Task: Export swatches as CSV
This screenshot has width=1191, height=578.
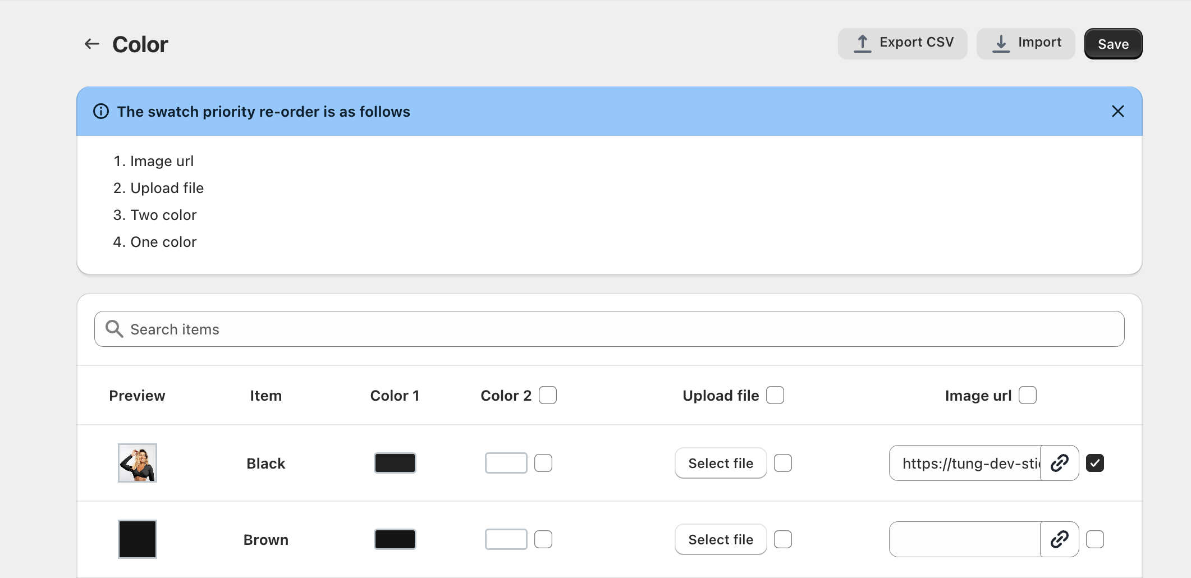Action: click(903, 43)
